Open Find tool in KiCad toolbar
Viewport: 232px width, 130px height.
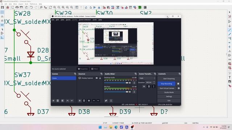41,7
